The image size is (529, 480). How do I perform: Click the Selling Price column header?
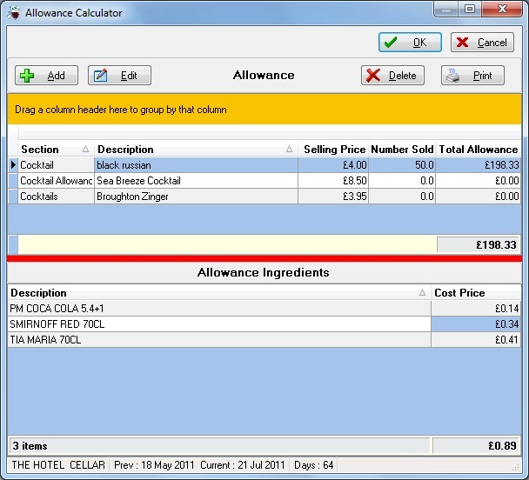click(x=333, y=149)
